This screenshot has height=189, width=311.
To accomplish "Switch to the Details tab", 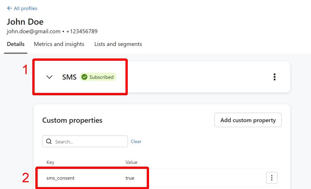I will tap(16, 44).
